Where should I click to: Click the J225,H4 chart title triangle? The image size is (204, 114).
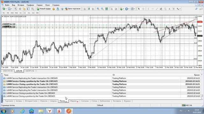pos(3,16)
